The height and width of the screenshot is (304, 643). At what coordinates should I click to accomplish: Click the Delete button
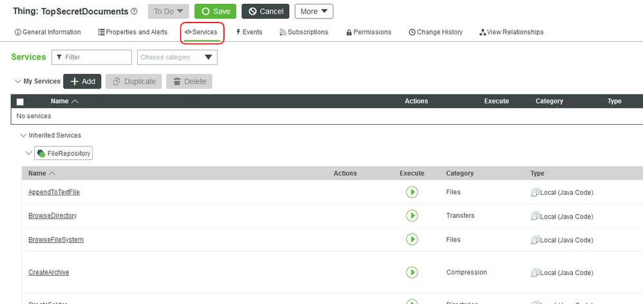[189, 82]
